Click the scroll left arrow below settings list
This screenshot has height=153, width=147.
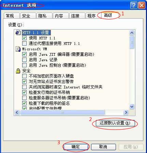(17, 113)
